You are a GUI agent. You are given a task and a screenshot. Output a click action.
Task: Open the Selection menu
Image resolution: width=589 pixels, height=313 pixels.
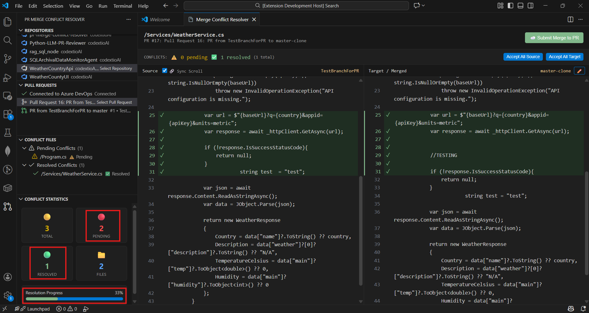(x=53, y=6)
